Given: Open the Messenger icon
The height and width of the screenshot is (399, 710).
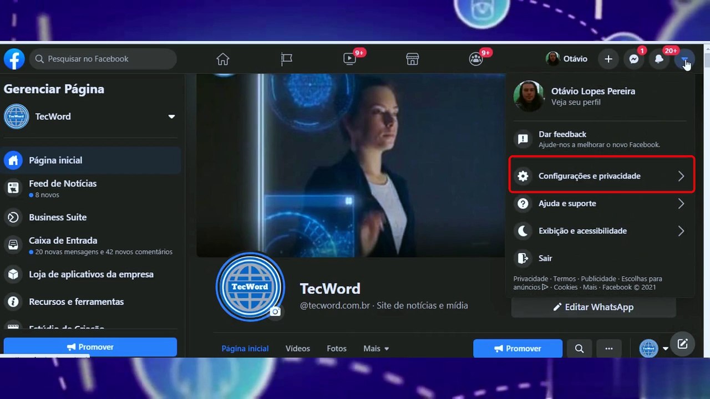Looking at the screenshot, I should point(633,59).
